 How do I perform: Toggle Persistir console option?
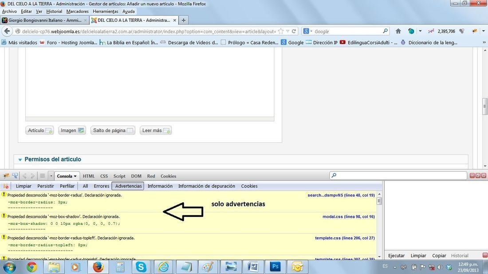45,186
